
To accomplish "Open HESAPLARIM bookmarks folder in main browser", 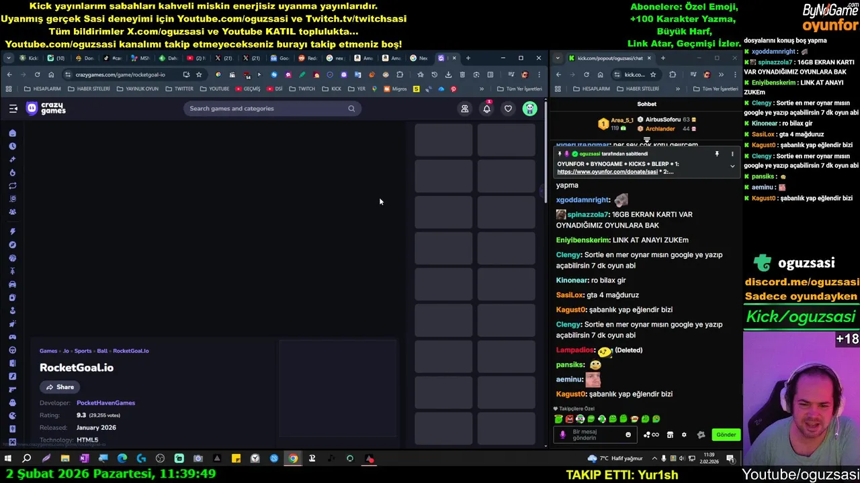I will 42,89.
